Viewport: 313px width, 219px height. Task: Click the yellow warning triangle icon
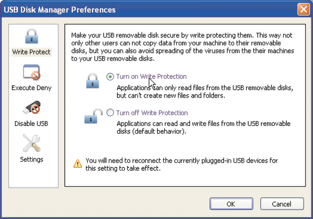tap(77, 163)
